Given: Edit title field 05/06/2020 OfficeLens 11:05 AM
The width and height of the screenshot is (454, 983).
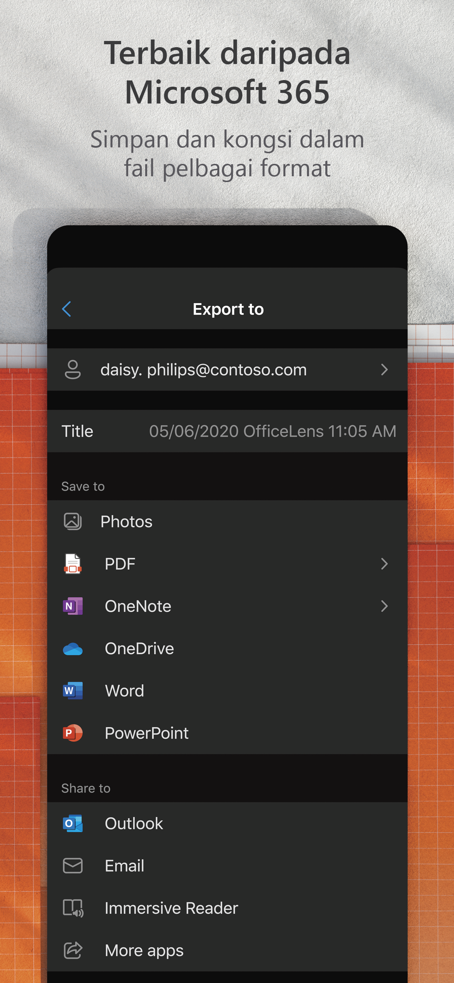Looking at the screenshot, I should [272, 431].
